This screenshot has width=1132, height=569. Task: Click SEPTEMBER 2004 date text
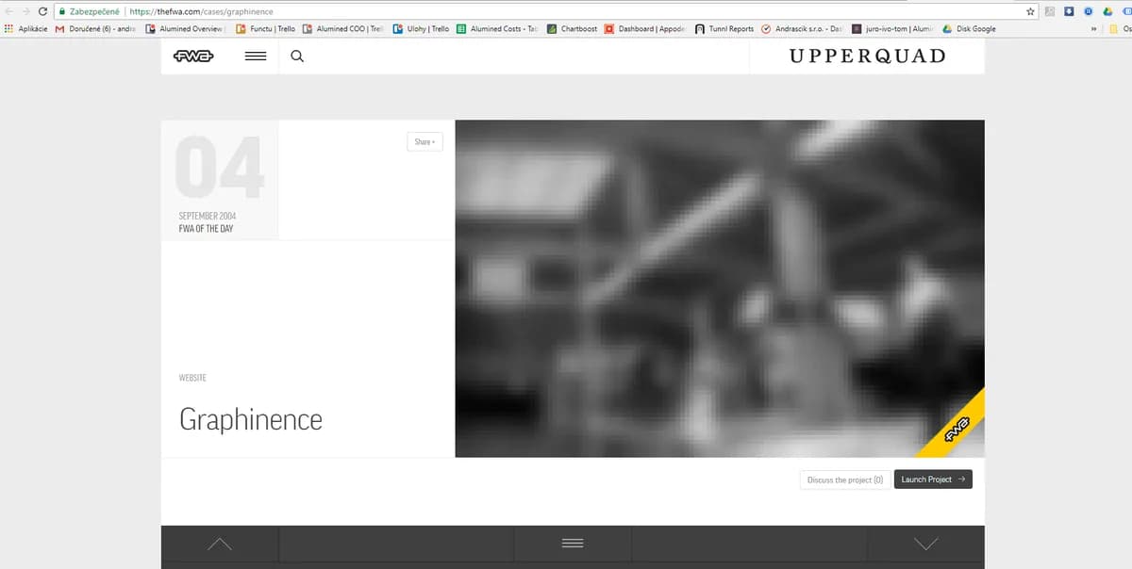pyautogui.click(x=208, y=216)
